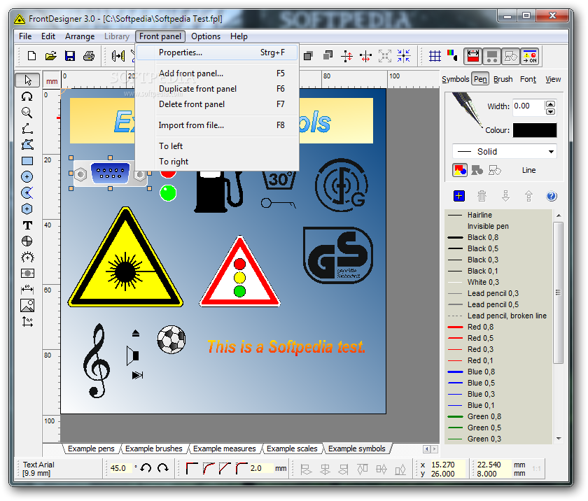Increase pen width with up stepper
The width and height of the screenshot is (588, 501).
click(550, 104)
